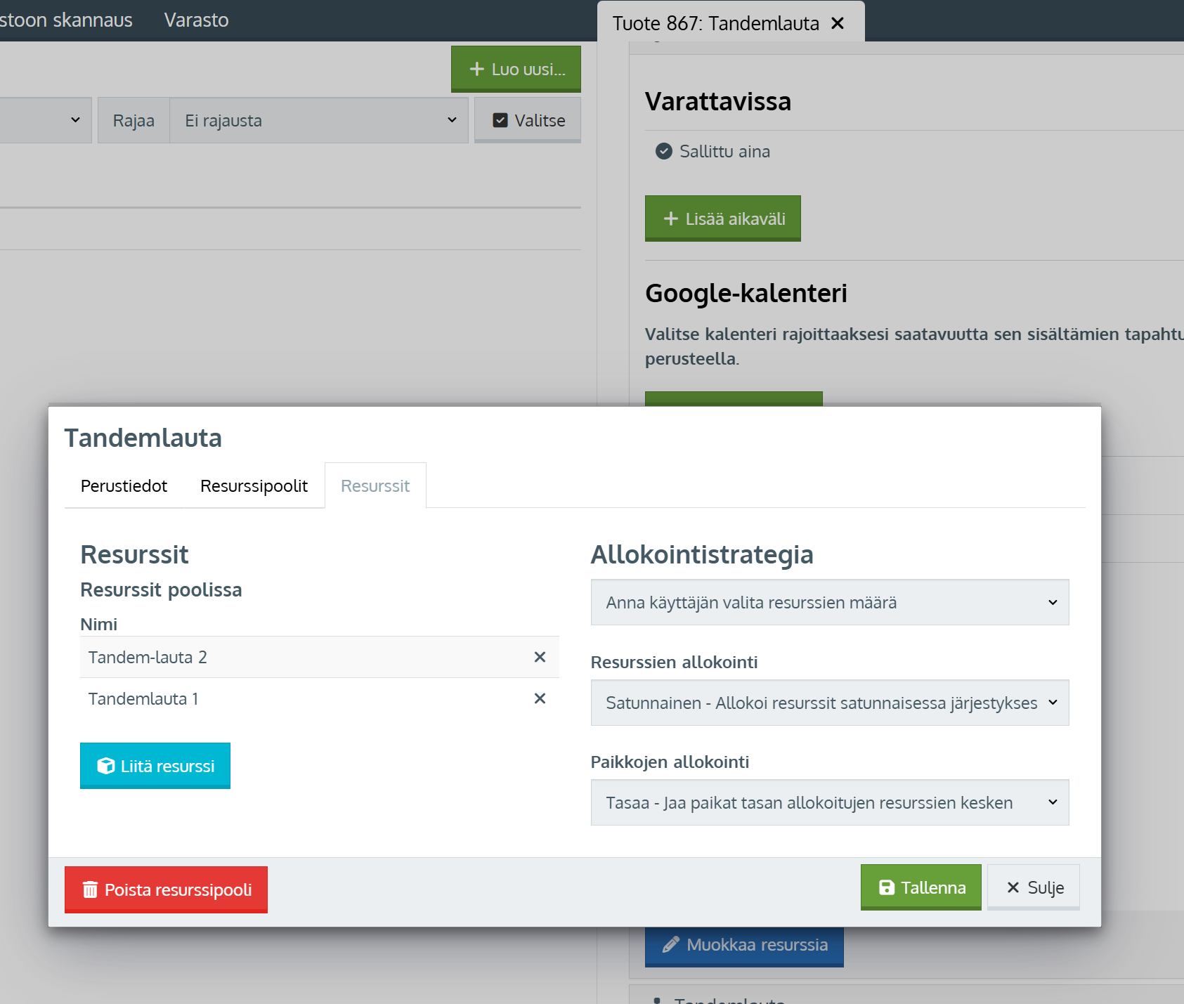Click the Sallittu aina check icon
1184x1004 pixels.
click(x=664, y=151)
